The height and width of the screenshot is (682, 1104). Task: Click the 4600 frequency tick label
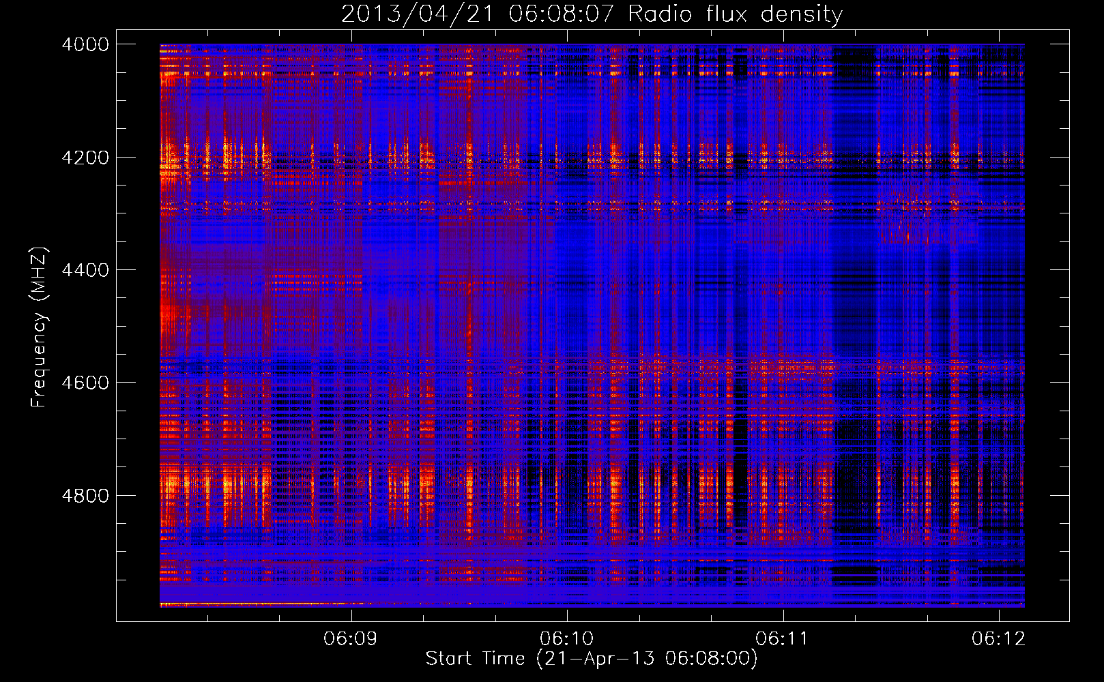tap(85, 383)
